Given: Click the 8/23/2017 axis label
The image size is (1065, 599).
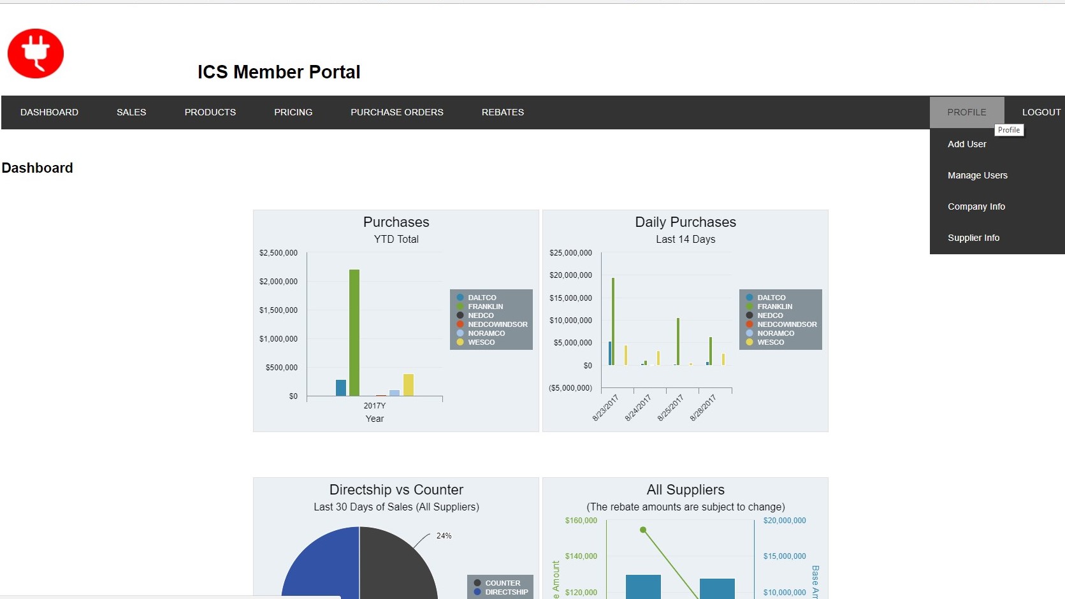Looking at the screenshot, I should point(605,408).
